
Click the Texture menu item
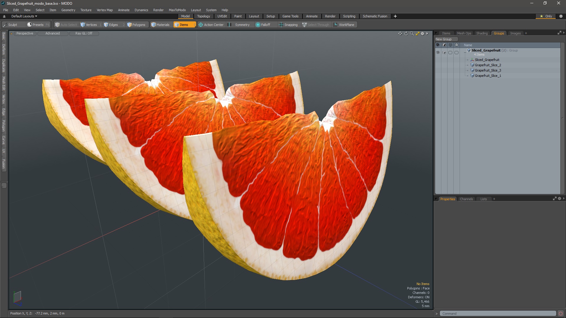coord(86,10)
